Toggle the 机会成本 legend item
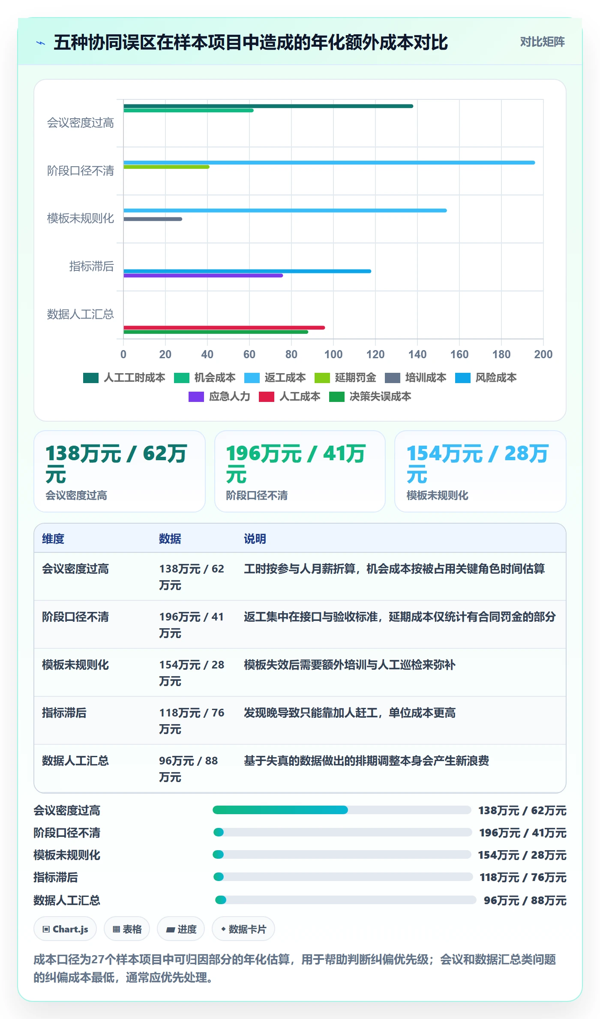The width and height of the screenshot is (600, 1019). [205, 378]
